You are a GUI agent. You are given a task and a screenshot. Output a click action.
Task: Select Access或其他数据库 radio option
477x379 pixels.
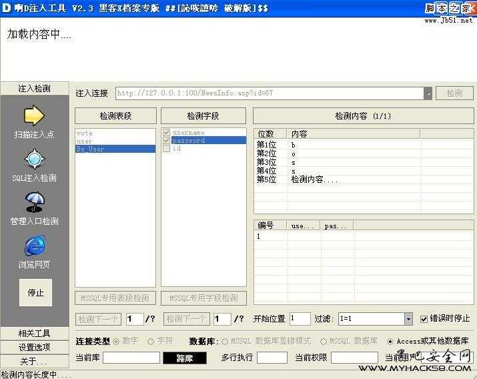click(x=390, y=342)
